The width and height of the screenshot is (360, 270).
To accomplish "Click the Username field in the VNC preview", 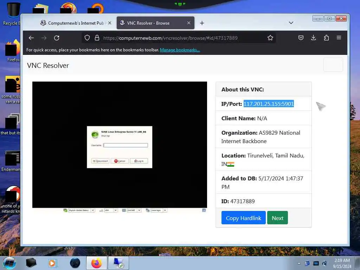I will pos(126,145).
